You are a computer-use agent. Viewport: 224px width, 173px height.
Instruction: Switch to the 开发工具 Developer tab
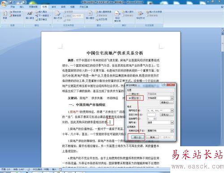(x=84, y=7)
